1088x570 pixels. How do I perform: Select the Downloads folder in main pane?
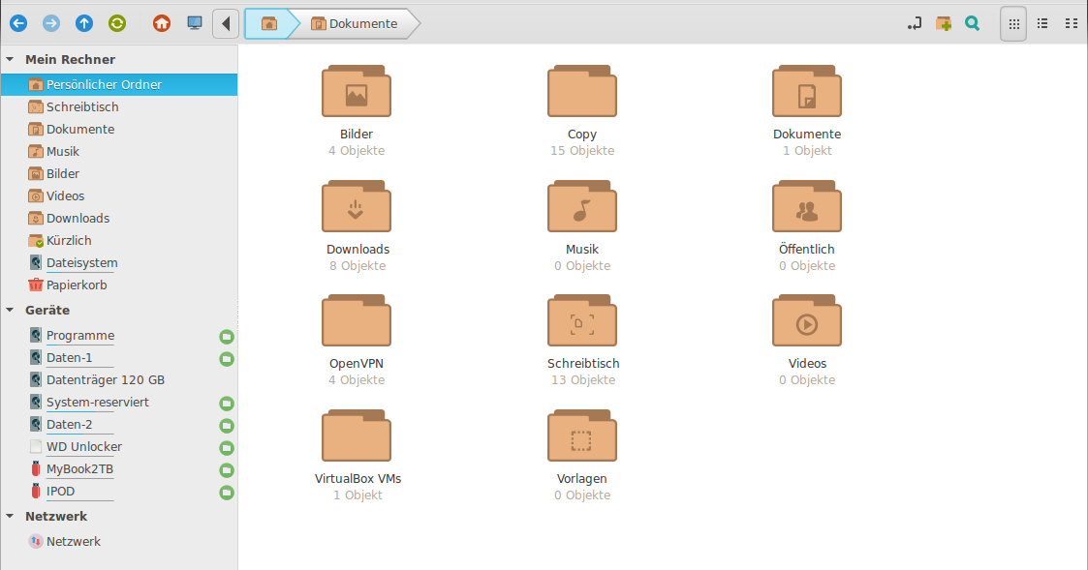(x=357, y=206)
